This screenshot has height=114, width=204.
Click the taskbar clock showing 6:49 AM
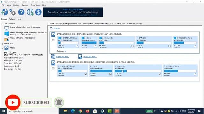coord(191,111)
